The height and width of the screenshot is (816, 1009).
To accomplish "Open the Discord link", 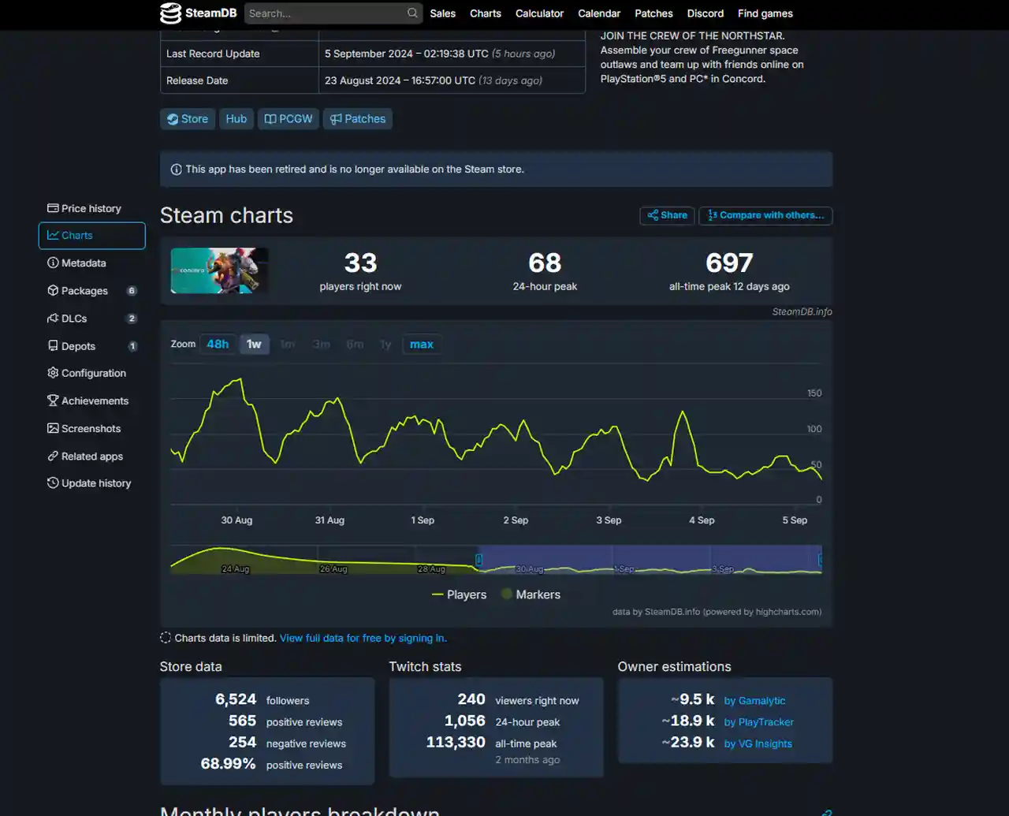I will pyautogui.click(x=706, y=13).
